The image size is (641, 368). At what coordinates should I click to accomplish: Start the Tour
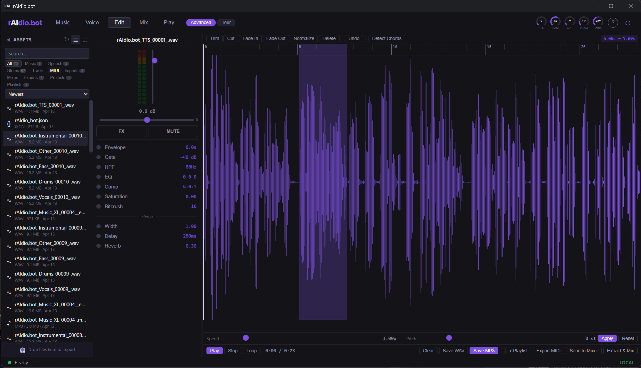click(226, 23)
